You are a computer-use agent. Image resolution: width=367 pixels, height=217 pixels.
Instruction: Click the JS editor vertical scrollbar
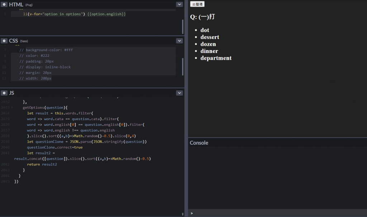(182, 214)
